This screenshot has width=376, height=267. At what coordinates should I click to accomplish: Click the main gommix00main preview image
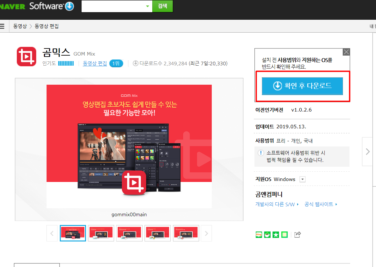(x=129, y=146)
